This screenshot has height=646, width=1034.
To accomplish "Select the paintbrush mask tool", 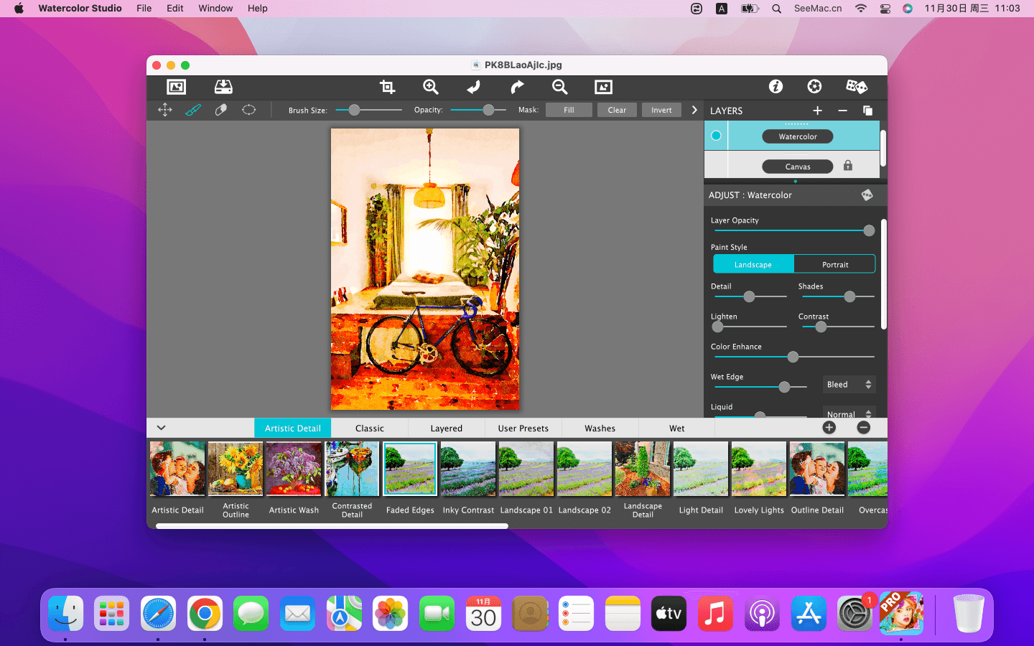I will [193, 110].
